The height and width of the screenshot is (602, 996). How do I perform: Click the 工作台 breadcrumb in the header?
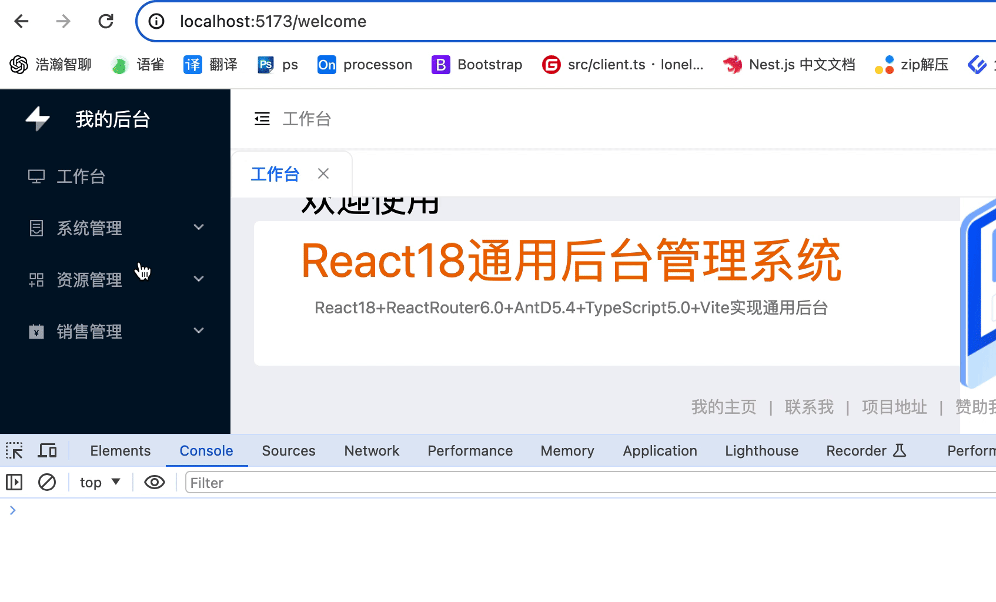(307, 119)
